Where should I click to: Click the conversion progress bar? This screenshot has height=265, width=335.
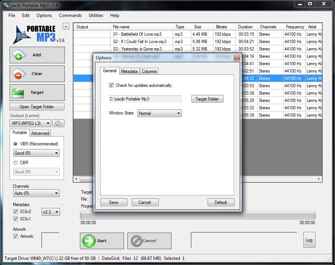(198, 215)
